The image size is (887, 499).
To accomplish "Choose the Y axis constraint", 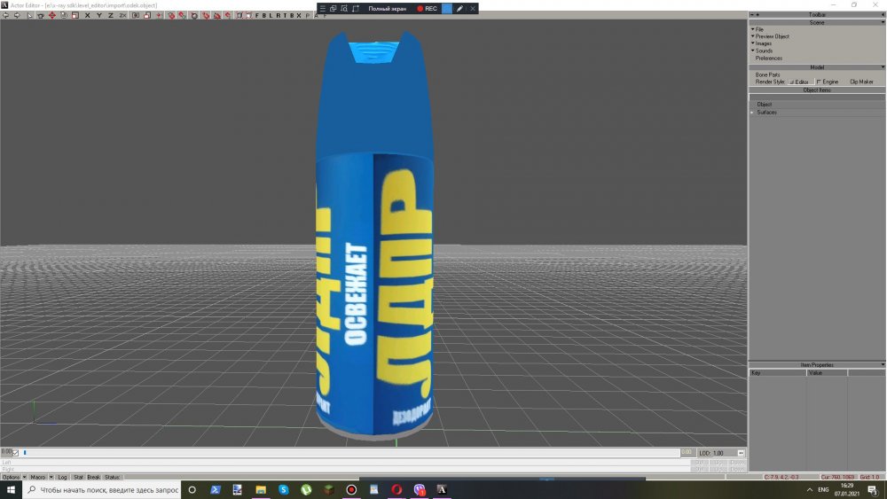I will coord(99,15).
